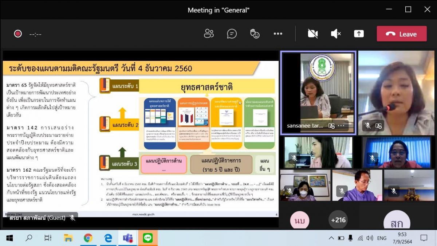Select the video tile of the woman speaking into the microphone
The height and width of the screenshot is (246, 437).
tap(396, 93)
